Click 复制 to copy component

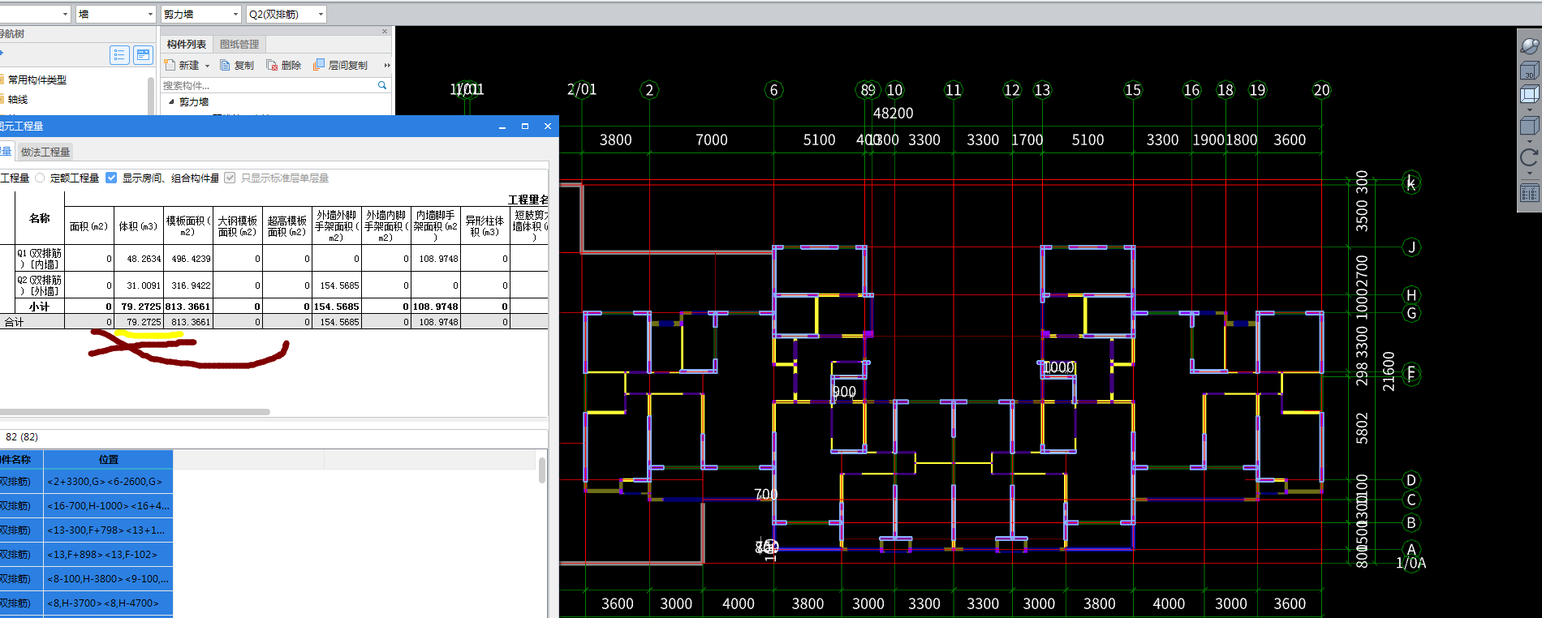(237, 65)
